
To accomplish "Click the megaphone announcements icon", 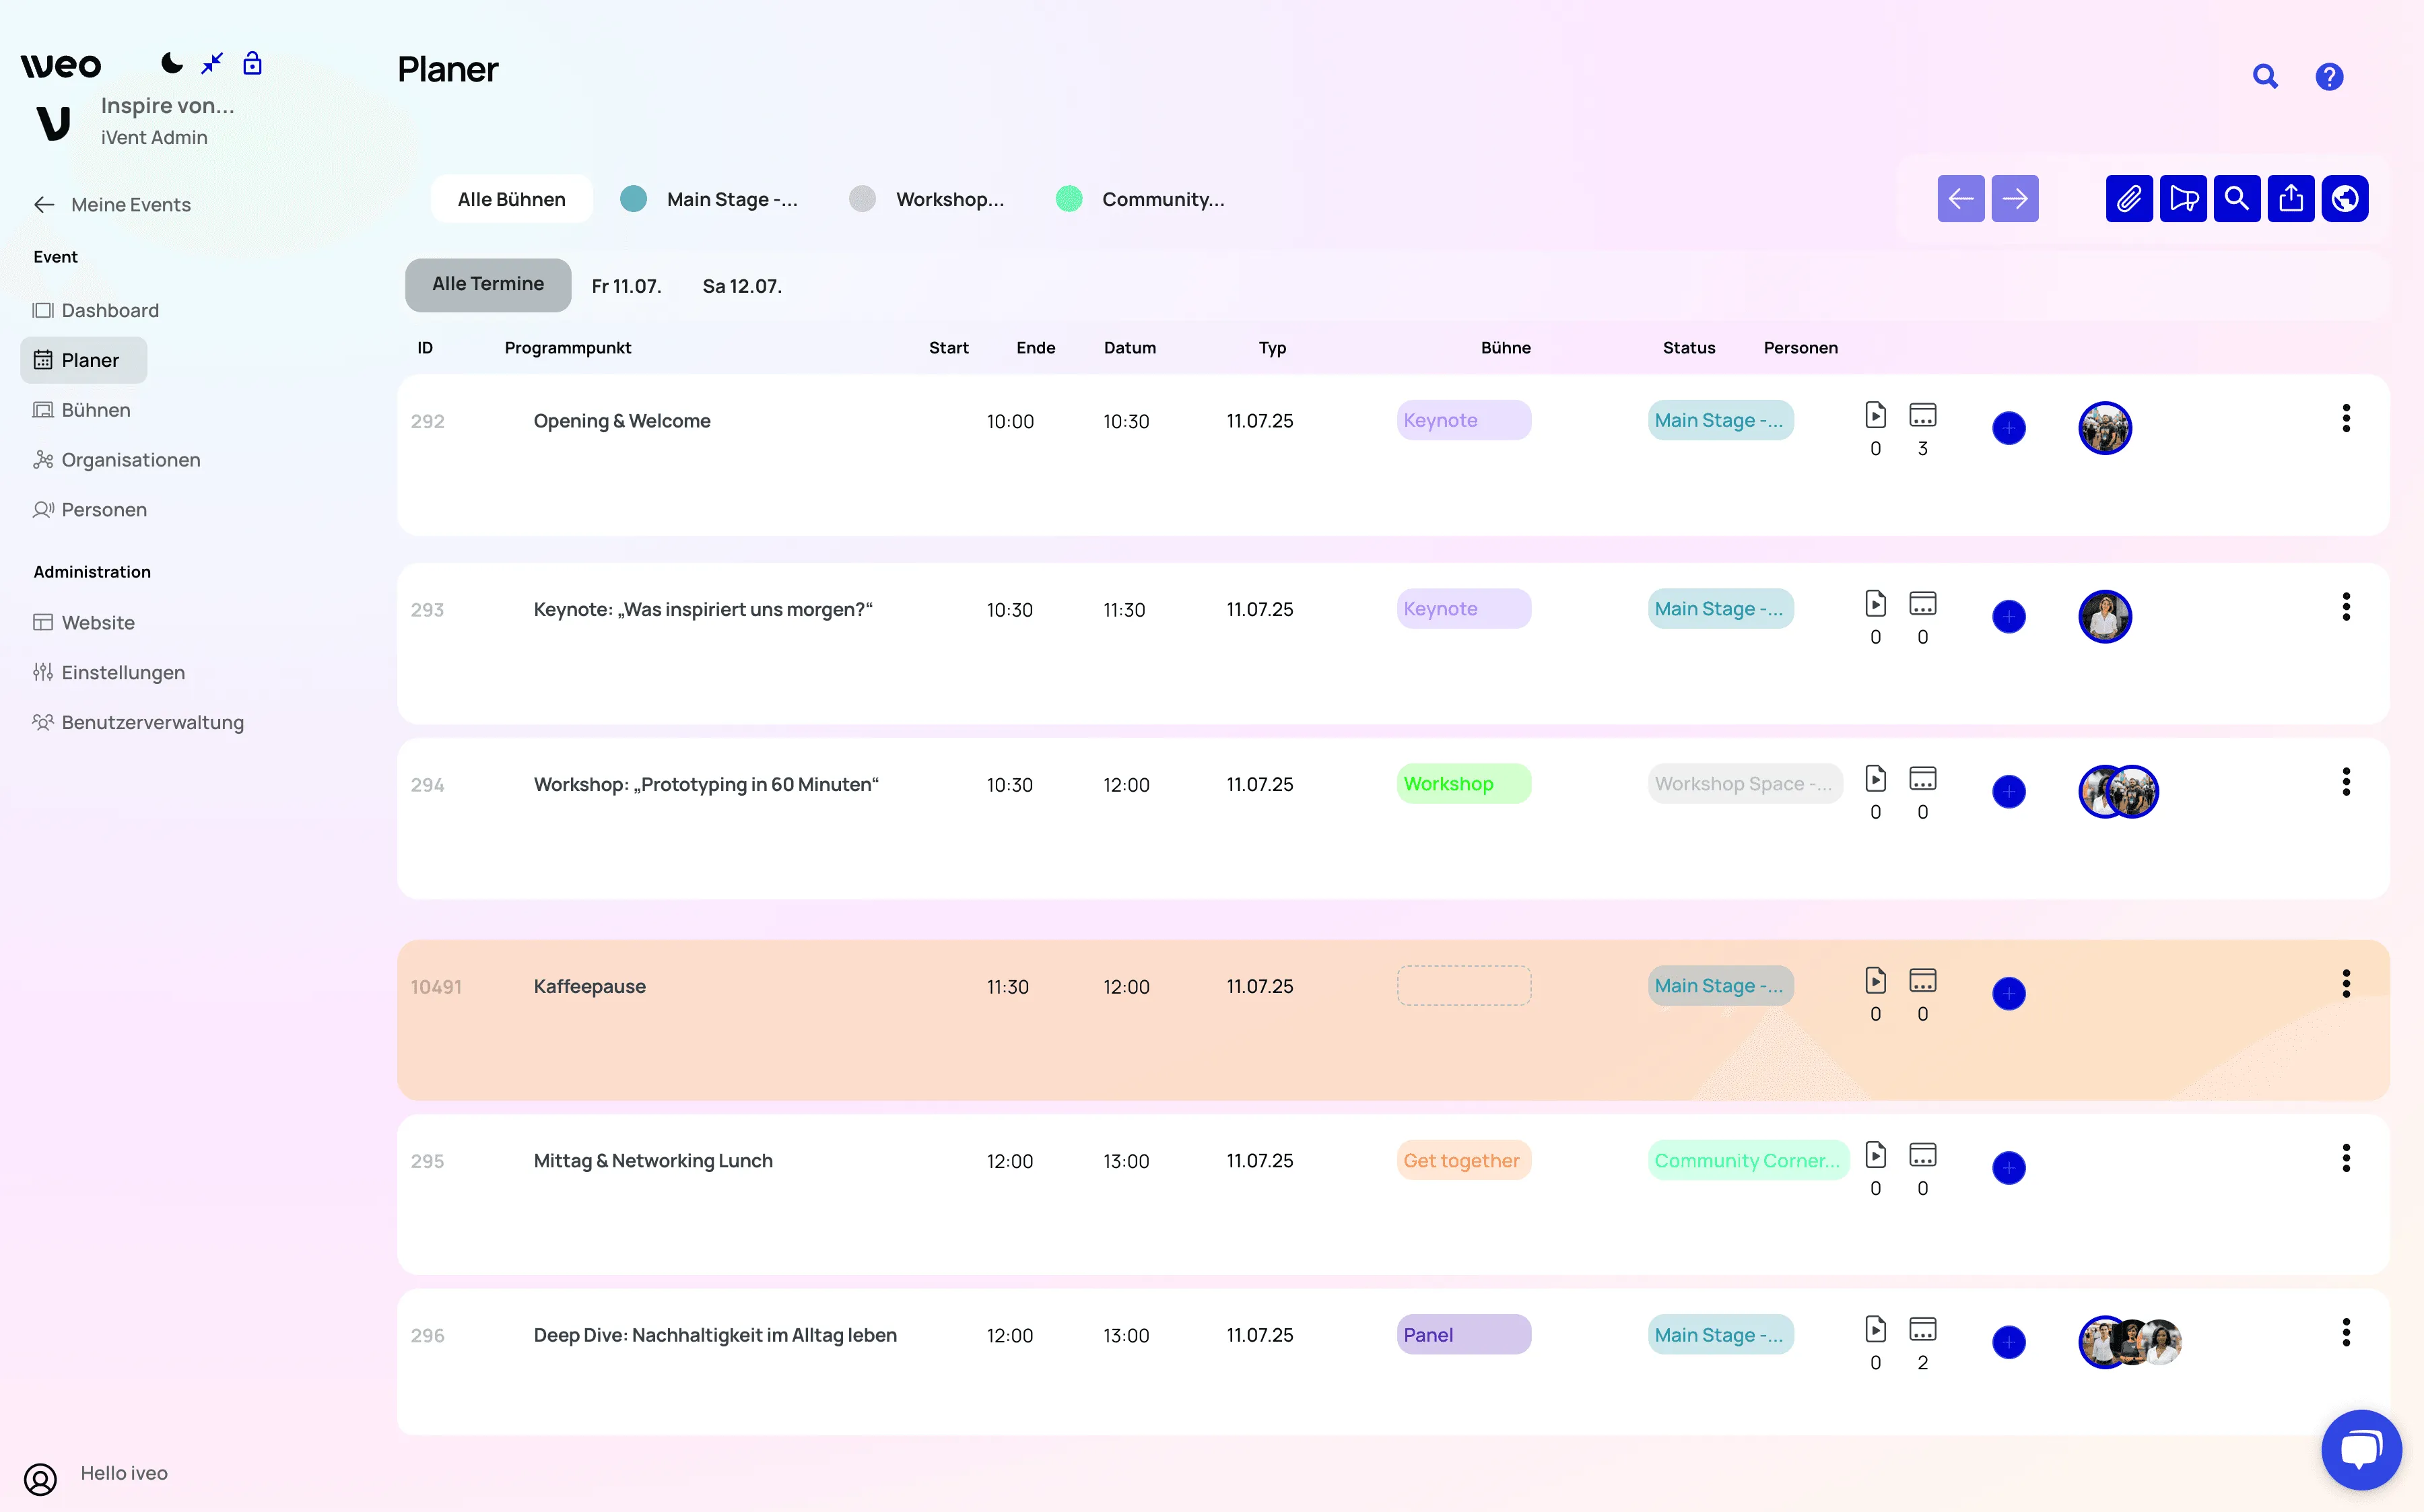I will click(x=2184, y=198).
